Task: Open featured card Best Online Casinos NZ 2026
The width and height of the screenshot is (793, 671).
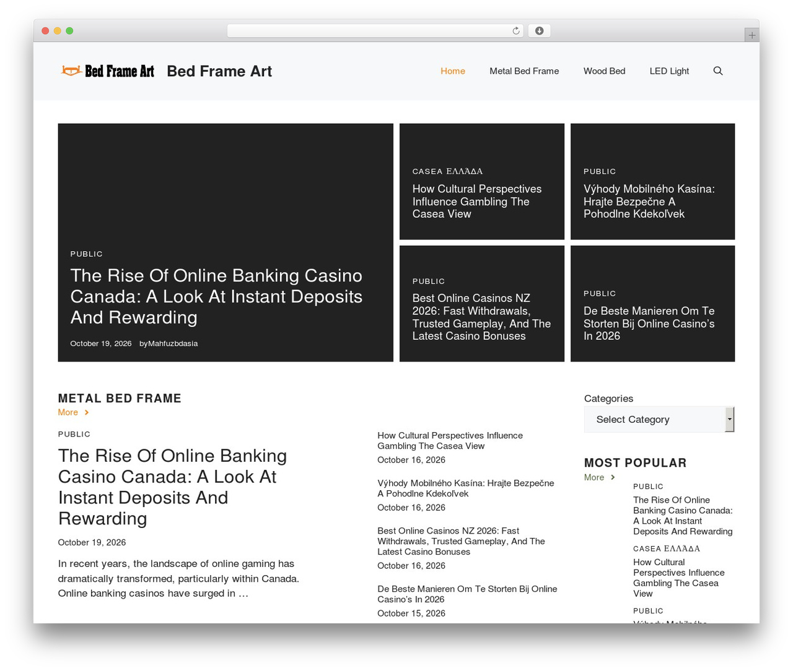Action: (x=481, y=317)
